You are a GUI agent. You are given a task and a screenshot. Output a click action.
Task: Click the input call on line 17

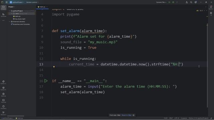click(93, 87)
